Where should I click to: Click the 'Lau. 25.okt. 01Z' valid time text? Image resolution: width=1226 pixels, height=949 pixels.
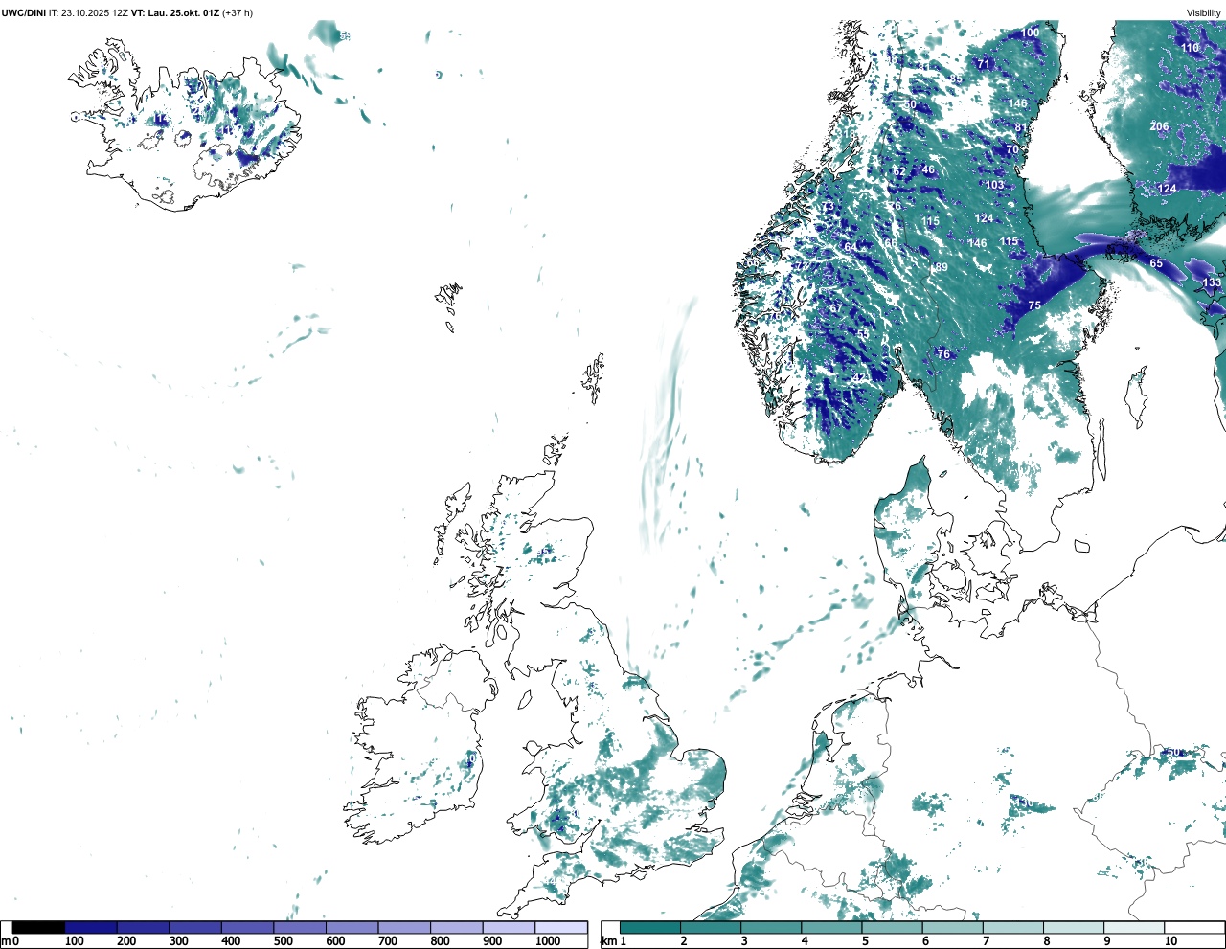(x=182, y=13)
